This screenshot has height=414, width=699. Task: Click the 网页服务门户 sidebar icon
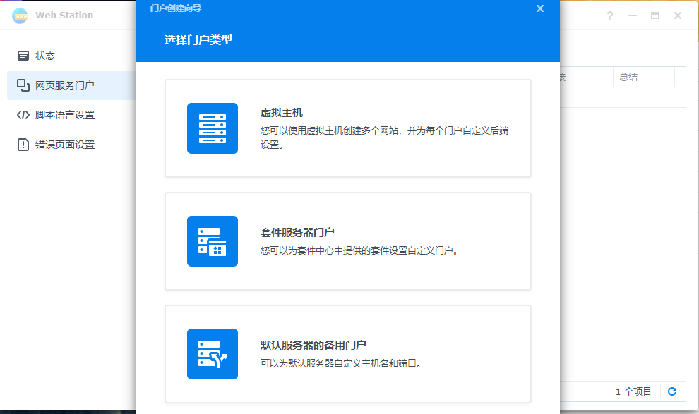[23, 85]
